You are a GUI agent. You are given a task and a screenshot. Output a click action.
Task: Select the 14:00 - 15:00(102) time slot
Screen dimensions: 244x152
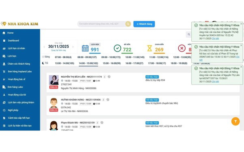[x=89, y=63]
